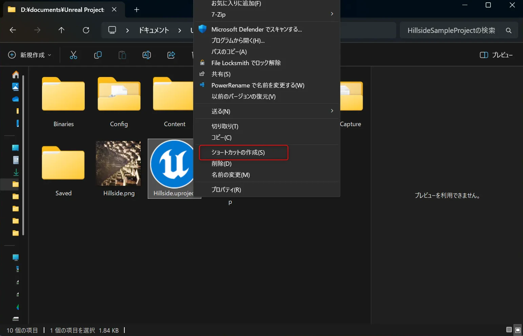Open Downloads arrow icon in sidebar
Image resolution: width=523 pixels, height=336 pixels.
coord(16,172)
